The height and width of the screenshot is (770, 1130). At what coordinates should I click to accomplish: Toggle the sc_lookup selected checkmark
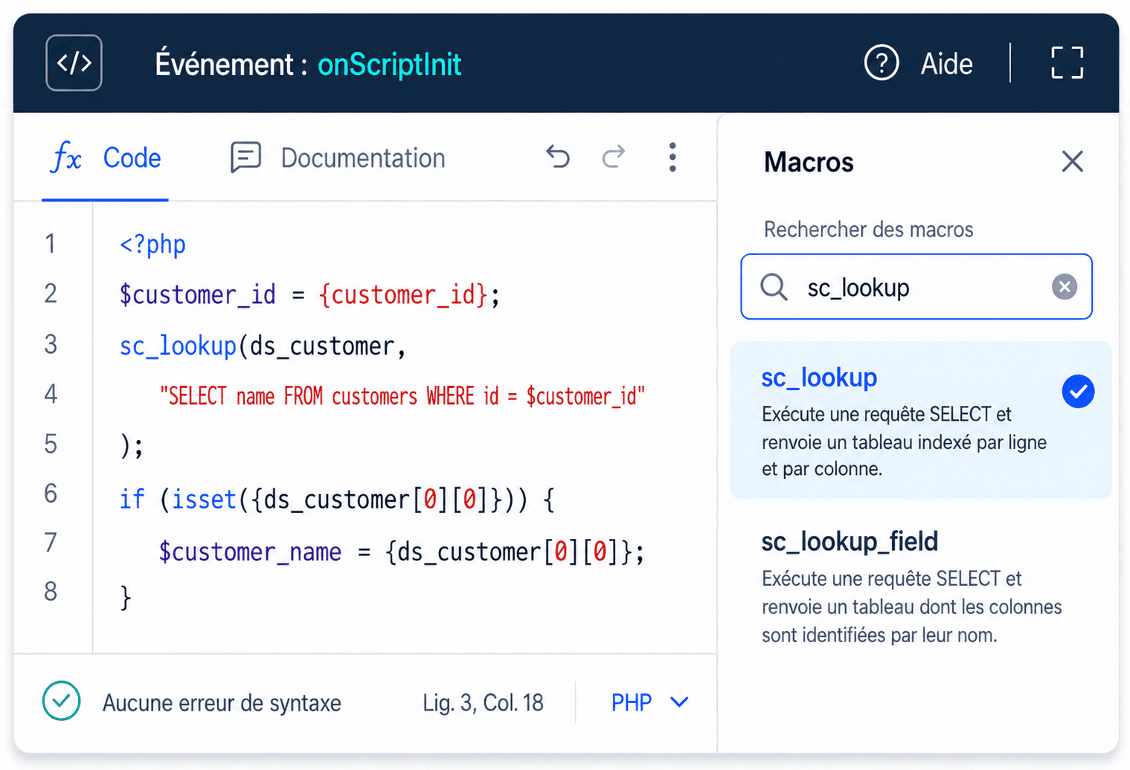pos(1078,392)
